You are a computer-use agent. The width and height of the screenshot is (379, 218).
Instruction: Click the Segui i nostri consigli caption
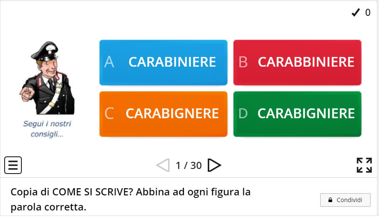[47, 129]
